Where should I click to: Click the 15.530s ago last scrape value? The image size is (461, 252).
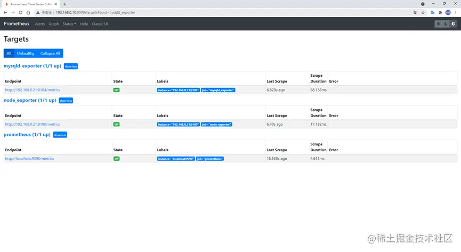(277, 158)
